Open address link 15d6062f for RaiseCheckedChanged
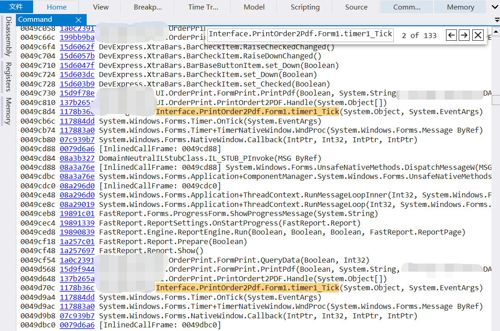The height and width of the screenshot is (331, 500). coord(77,47)
